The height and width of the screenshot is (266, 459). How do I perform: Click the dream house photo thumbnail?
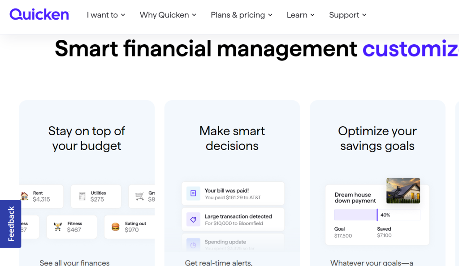(403, 190)
